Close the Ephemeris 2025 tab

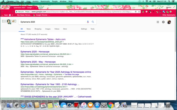coord(36,8)
